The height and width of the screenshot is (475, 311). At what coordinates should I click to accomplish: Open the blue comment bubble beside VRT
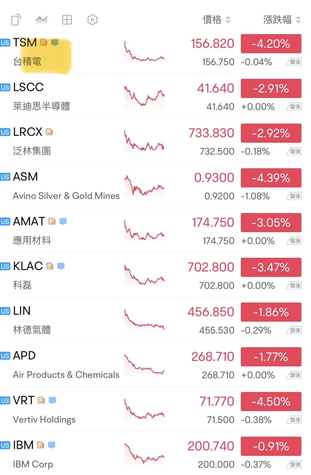point(52,400)
